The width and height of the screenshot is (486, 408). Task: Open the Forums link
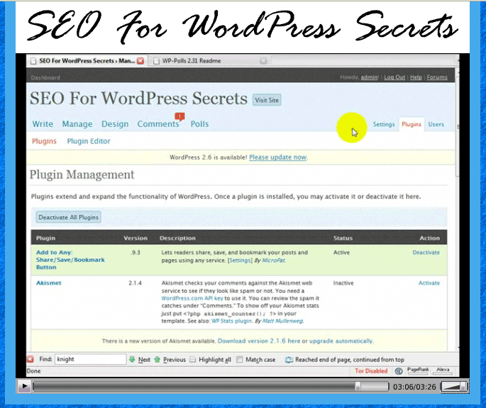click(x=437, y=77)
